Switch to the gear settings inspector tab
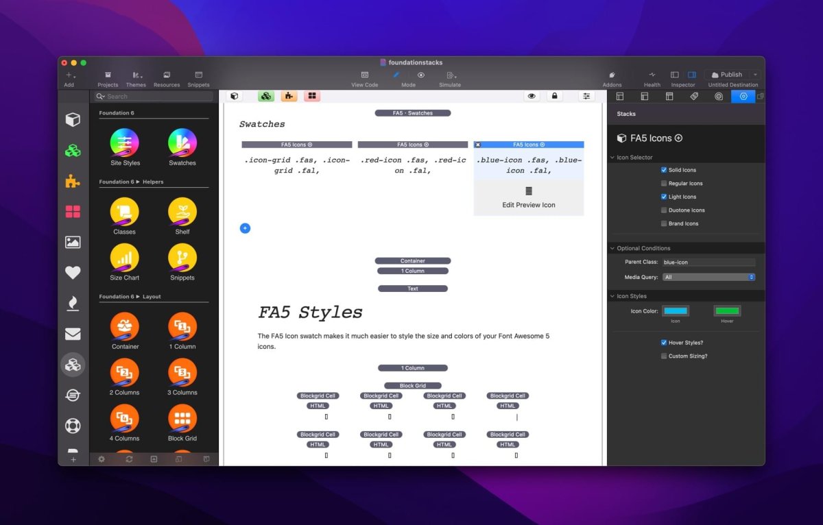The height and width of the screenshot is (525, 823). [743, 97]
